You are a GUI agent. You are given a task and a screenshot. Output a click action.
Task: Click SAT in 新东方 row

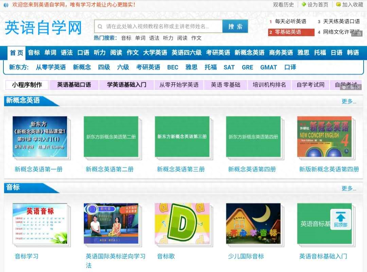click(x=229, y=67)
